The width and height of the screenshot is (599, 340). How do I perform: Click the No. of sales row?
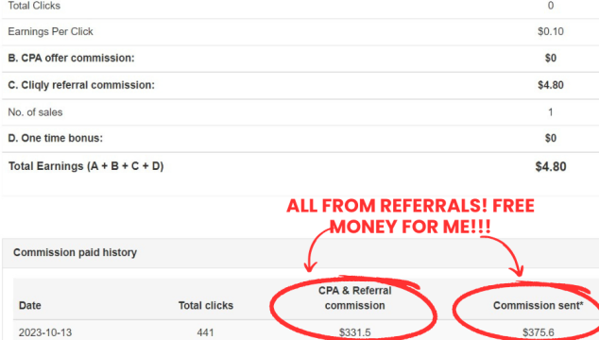coord(300,112)
